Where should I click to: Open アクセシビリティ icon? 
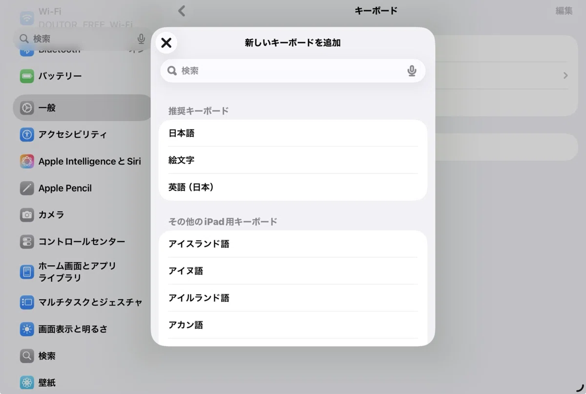tap(27, 134)
